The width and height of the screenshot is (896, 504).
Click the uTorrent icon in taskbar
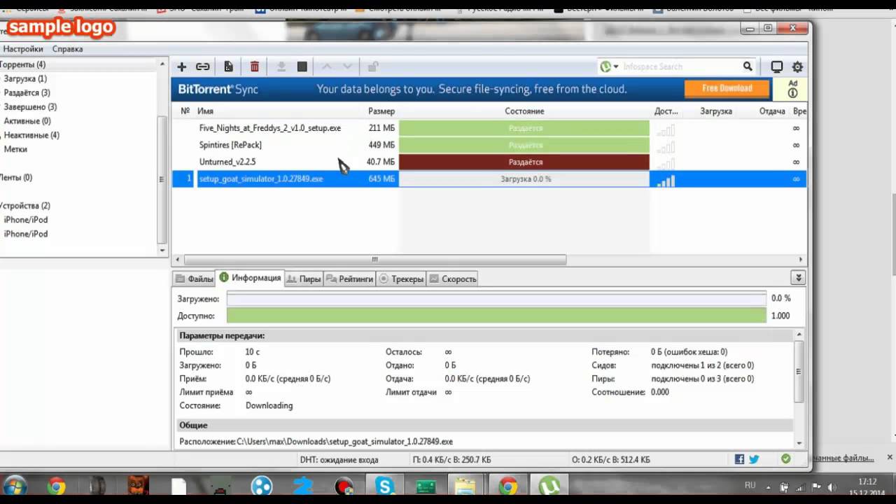coord(549,486)
